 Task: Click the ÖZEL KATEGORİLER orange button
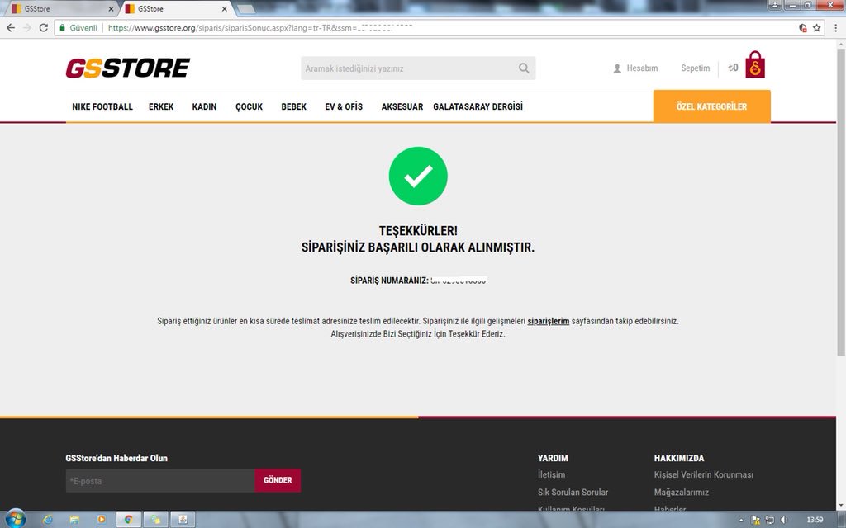pos(711,106)
